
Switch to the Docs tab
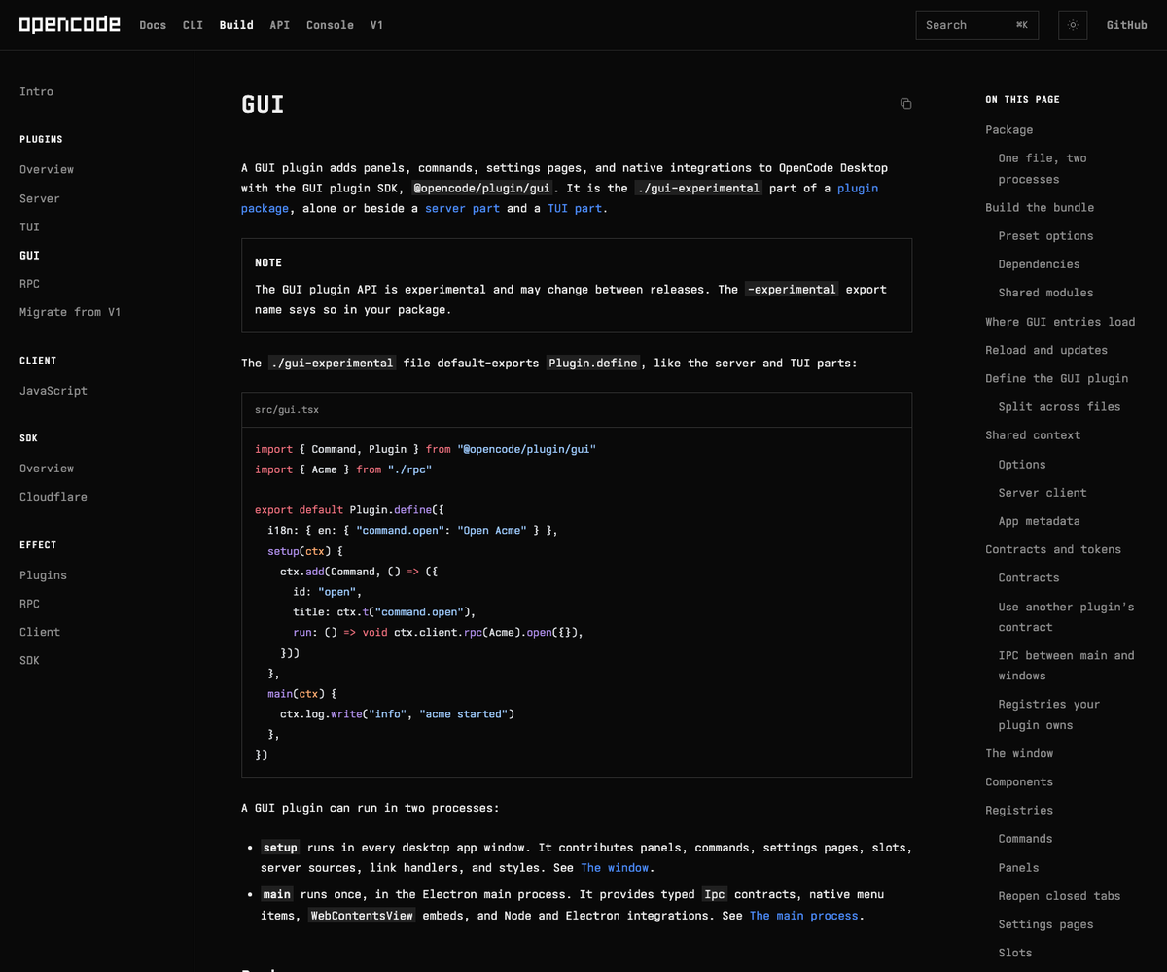(x=153, y=25)
